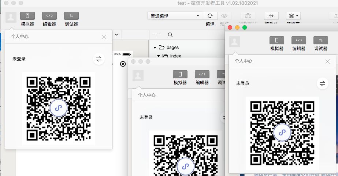Viewport: 338px width, 176px height.
Task: Click the switch account arrows in the front right window
Action: 323,83
